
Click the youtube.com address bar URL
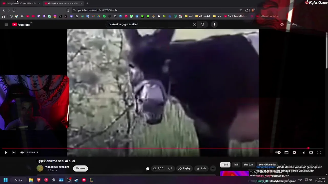[98, 10]
